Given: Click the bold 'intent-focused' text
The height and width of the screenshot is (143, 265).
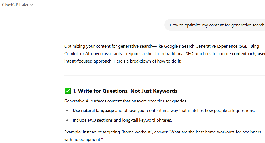Looking at the screenshot, I should [x=78, y=61].
